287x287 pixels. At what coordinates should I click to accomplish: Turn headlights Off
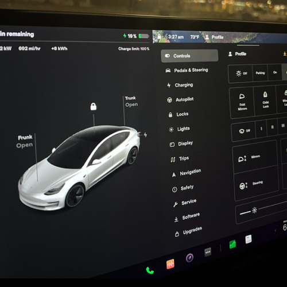pos(241,73)
